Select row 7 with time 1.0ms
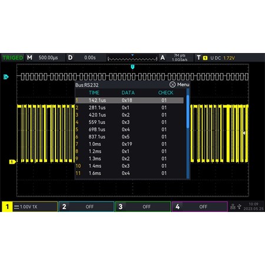 point(130,144)
